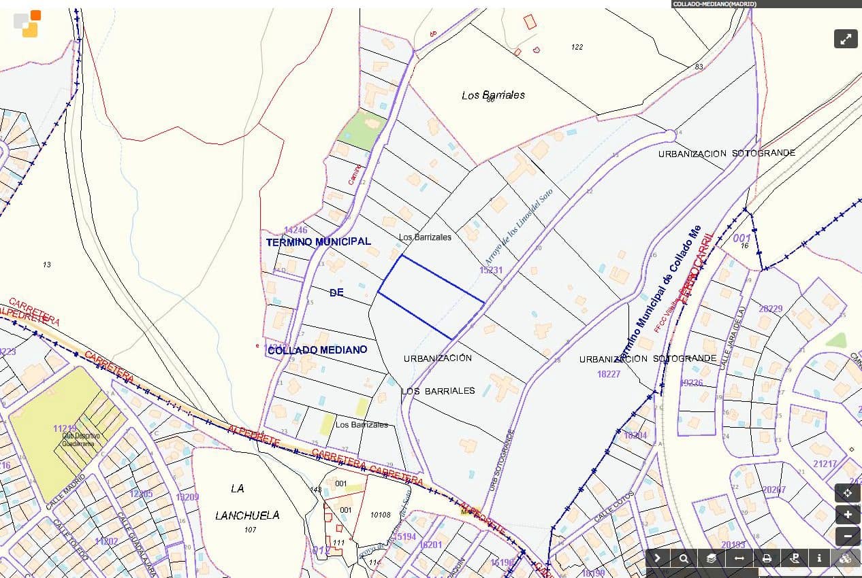Image resolution: width=862 pixels, height=578 pixels.
Task: Click the block number 21217
Action: click(825, 464)
